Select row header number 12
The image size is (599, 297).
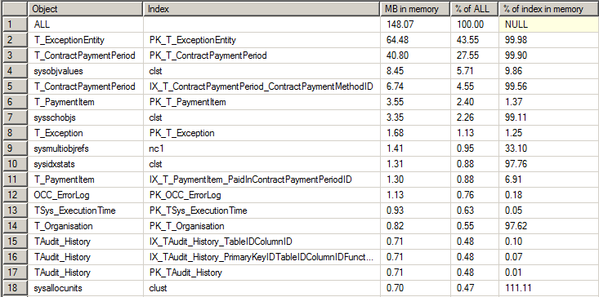[x=15, y=195]
